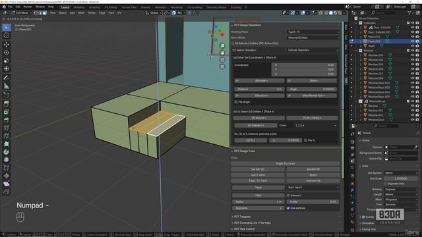
Task: Click the Edge-To-Face button
Action: coord(258,181)
